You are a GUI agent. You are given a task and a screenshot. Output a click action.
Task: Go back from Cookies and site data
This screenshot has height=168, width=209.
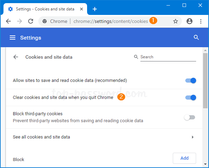click(x=16, y=57)
